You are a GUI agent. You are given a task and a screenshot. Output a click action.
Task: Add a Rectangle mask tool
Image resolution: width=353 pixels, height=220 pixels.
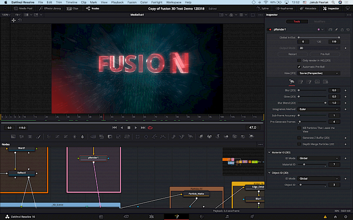coord(137,137)
